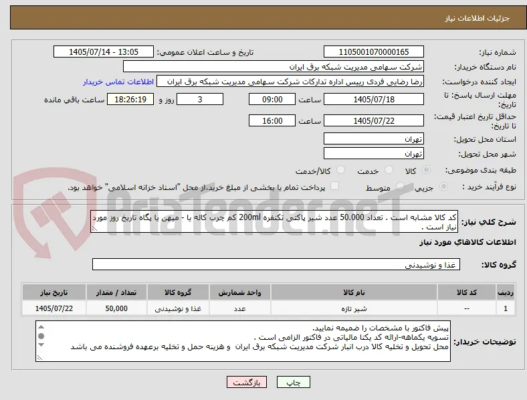Open the اطلاعات تماس خریدار link
Screen dimensions: 527x400
click(x=118, y=82)
